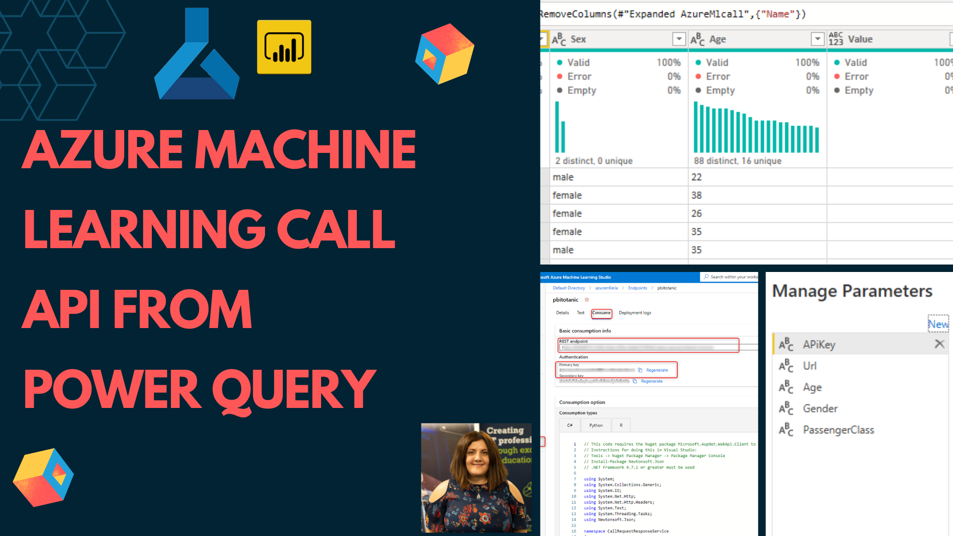This screenshot has width=953, height=536.
Task: Favorite the pbitotanic endpoint with the star
Action: [587, 300]
